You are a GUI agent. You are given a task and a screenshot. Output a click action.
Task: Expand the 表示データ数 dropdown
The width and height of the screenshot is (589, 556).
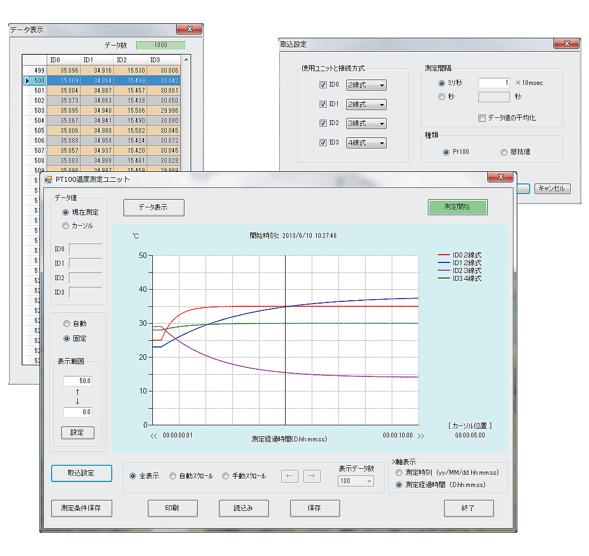click(x=356, y=481)
